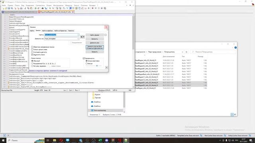Open Windows Start button on taskbar
The image size is (255, 143).
[3, 140]
